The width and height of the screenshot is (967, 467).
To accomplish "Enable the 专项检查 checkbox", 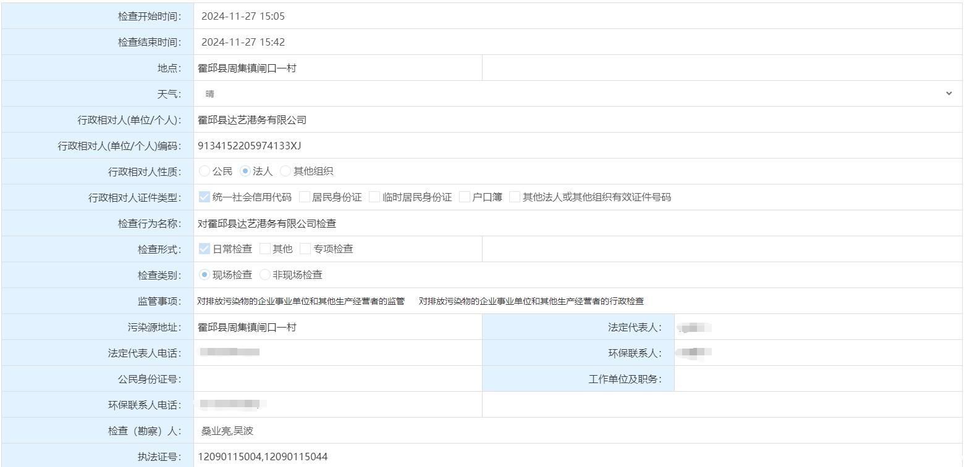I will 305,249.
